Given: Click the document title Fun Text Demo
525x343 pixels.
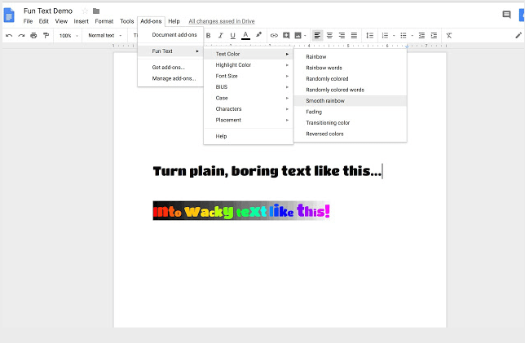Looking at the screenshot, I should pos(47,11).
